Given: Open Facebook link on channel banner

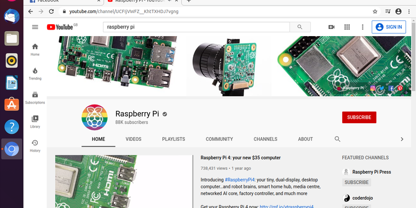Looking at the screenshot, I should tap(391, 88).
